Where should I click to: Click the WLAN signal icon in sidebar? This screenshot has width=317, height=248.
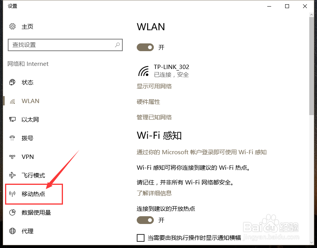(12, 101)
